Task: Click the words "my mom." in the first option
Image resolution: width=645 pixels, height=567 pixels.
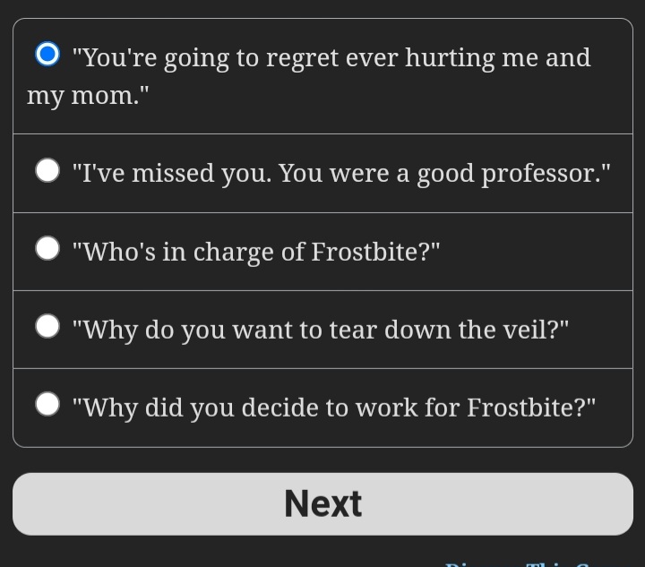Action: click(88, 96)
